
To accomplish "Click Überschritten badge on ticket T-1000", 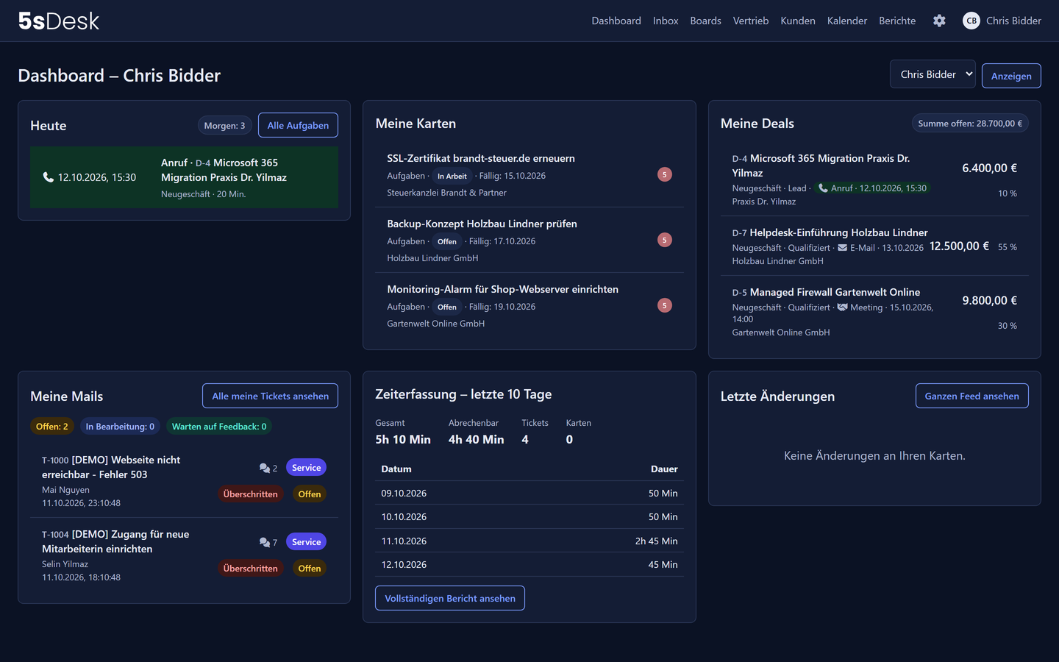I will 250,494.
